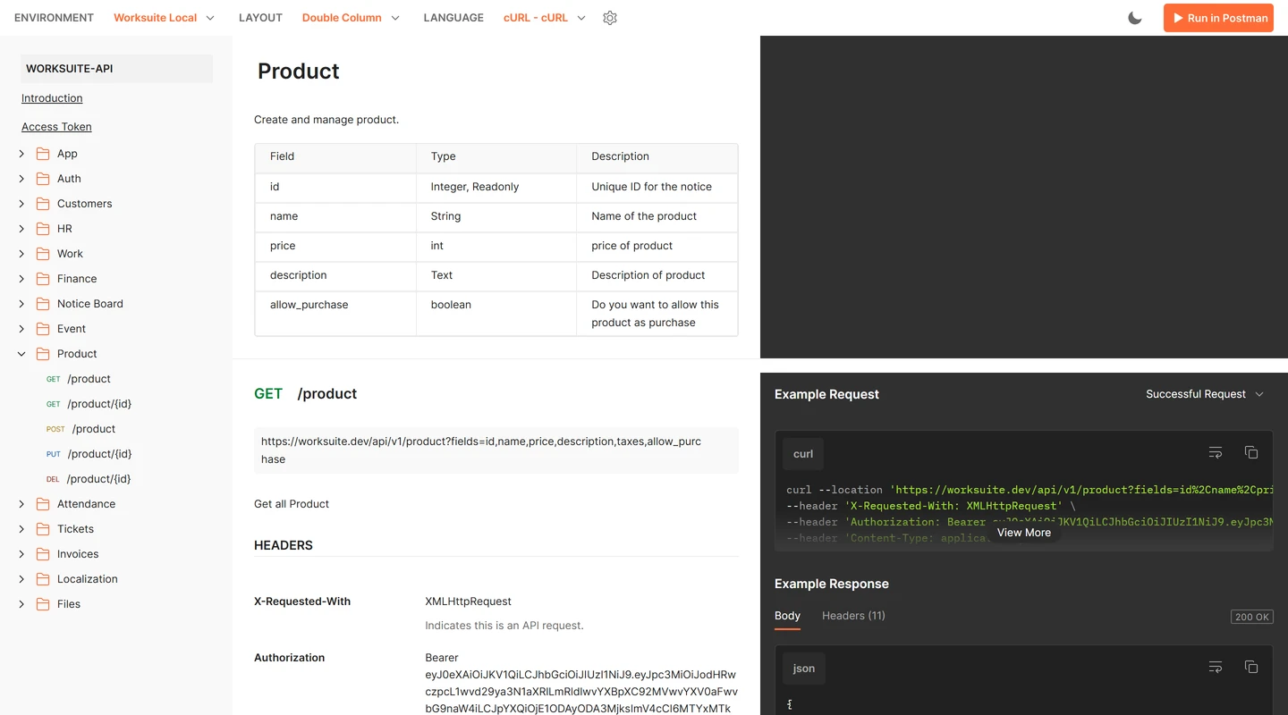The height and width of the screenshot is (715, 1288).
Task: Open the Double Column layout dropdown
Action: pyautogui.click(x=352, y=18)
